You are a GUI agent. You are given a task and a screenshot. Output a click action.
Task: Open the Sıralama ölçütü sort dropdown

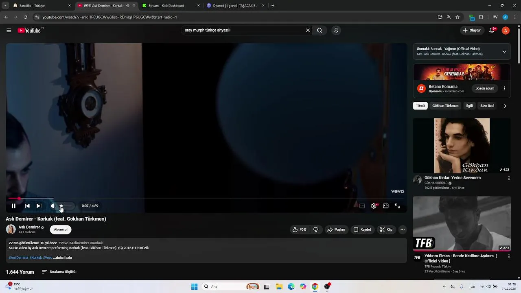click(59, 272)
